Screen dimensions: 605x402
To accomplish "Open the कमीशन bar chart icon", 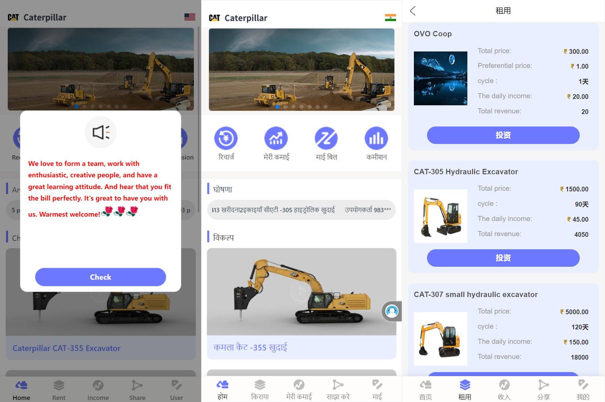I will pyautogui.click(x=376, y=138).
